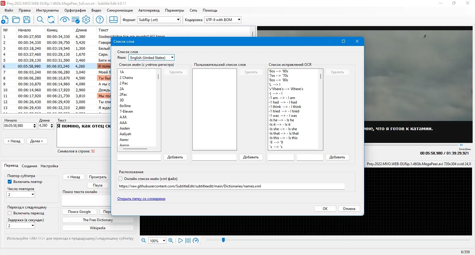This screenshot has width=475, height=255.
Task: Switch to the Создание tab
Action: pyautogui.click(x=29, y=166)
